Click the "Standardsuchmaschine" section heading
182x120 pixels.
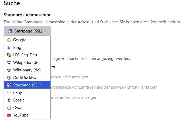pyautogui.click(x=28, y=14)
